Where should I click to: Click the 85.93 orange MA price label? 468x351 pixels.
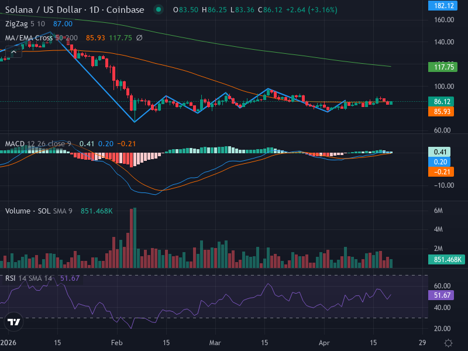(441, 112)
